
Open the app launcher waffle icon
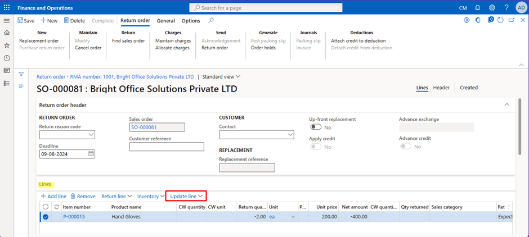(7, 7)
